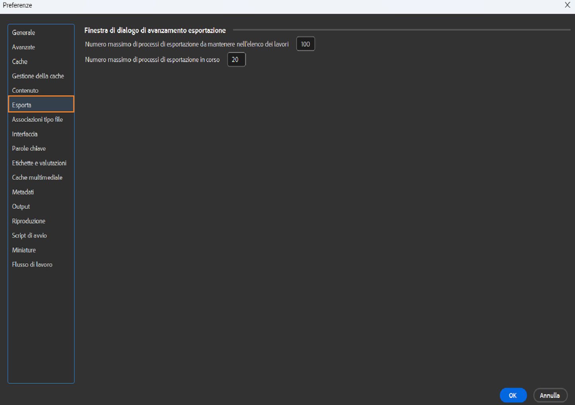Image resolution: width=575 pixels, height=405 pixels.
Task: Select the Interfaccia category
Action: click(41, 134)
